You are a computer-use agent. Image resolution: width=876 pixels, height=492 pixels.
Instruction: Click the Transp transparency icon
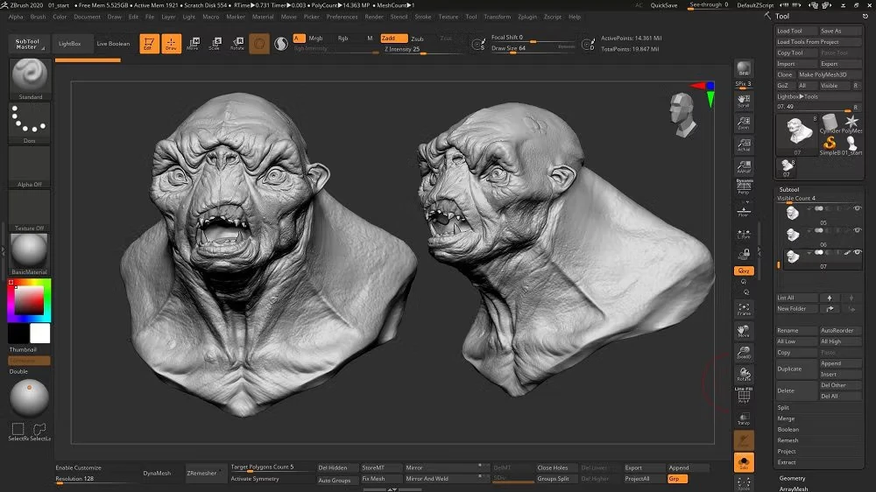point(744,418)
